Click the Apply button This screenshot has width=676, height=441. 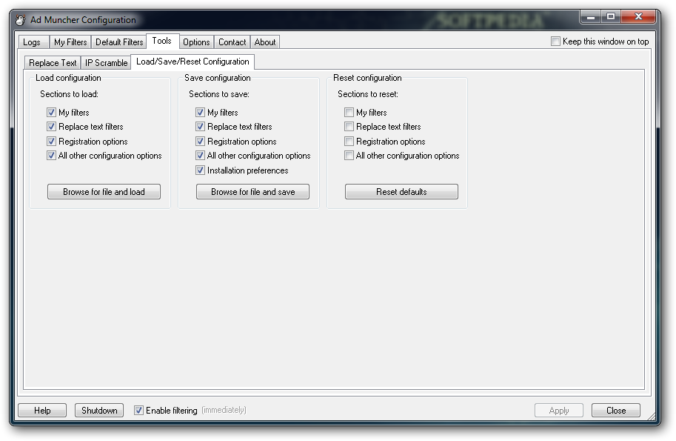pyautogui.click(x=559, y=411)
